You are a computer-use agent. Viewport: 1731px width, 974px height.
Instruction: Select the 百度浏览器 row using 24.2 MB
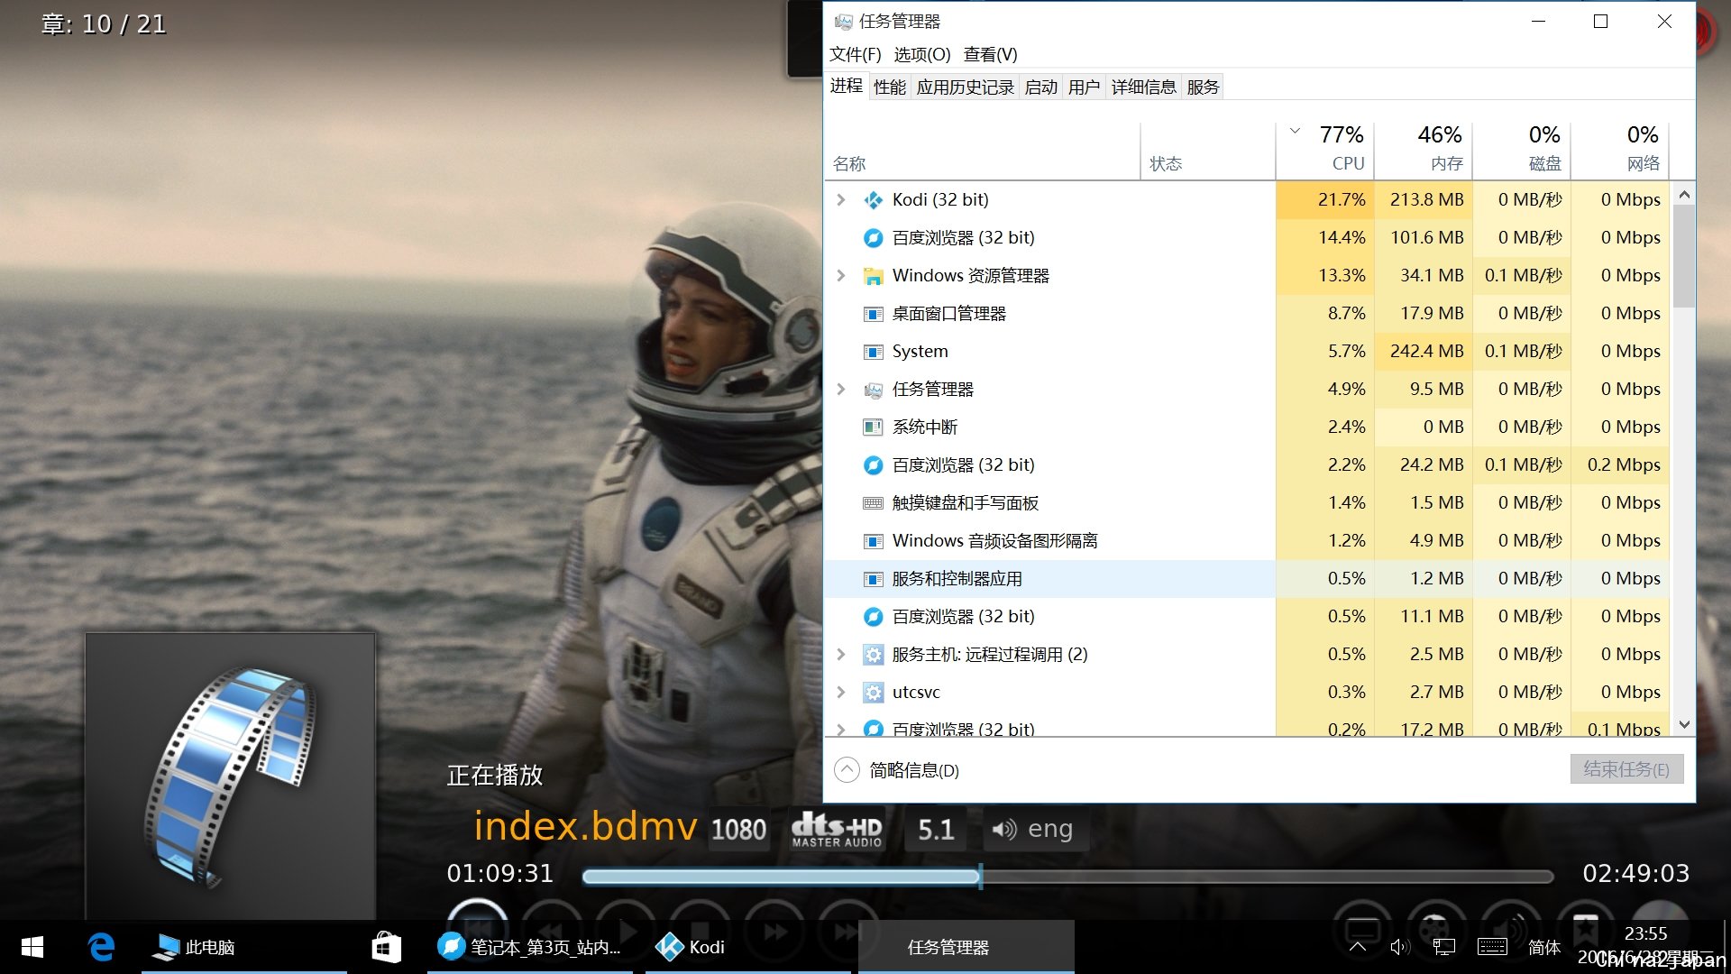click(x=1247, y=464)
